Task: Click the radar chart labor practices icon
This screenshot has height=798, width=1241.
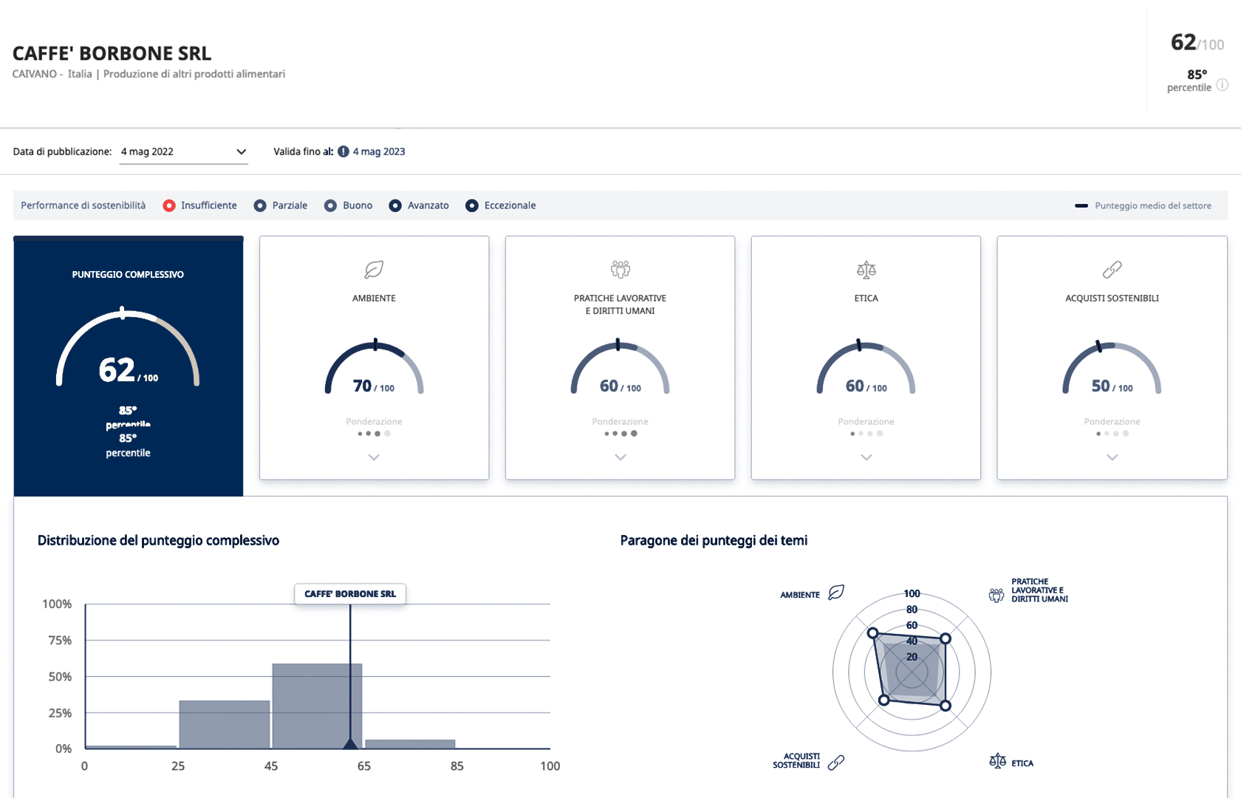Action: (996, 595)
